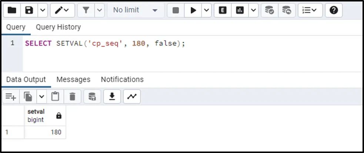Click the Execute query play button

pyautogui.click(x=193, y=10)
